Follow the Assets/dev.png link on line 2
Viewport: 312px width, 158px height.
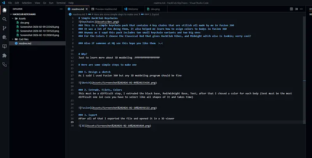105,22
